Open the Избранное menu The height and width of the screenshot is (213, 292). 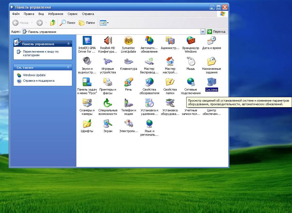click(56, 14)
